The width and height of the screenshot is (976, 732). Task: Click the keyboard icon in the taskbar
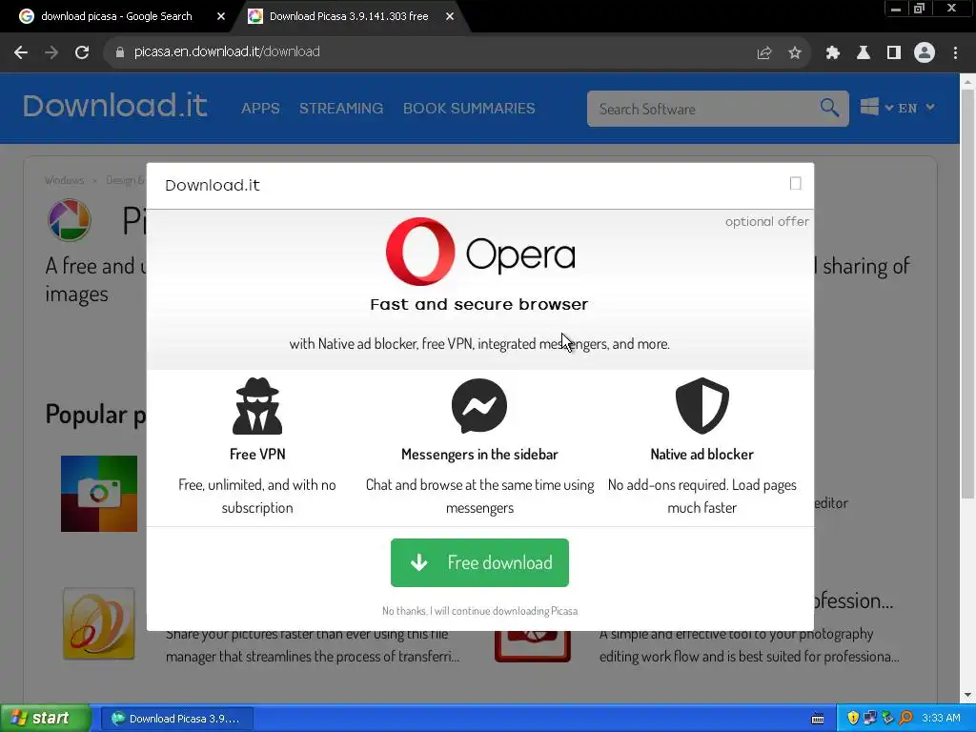(818, 719)
